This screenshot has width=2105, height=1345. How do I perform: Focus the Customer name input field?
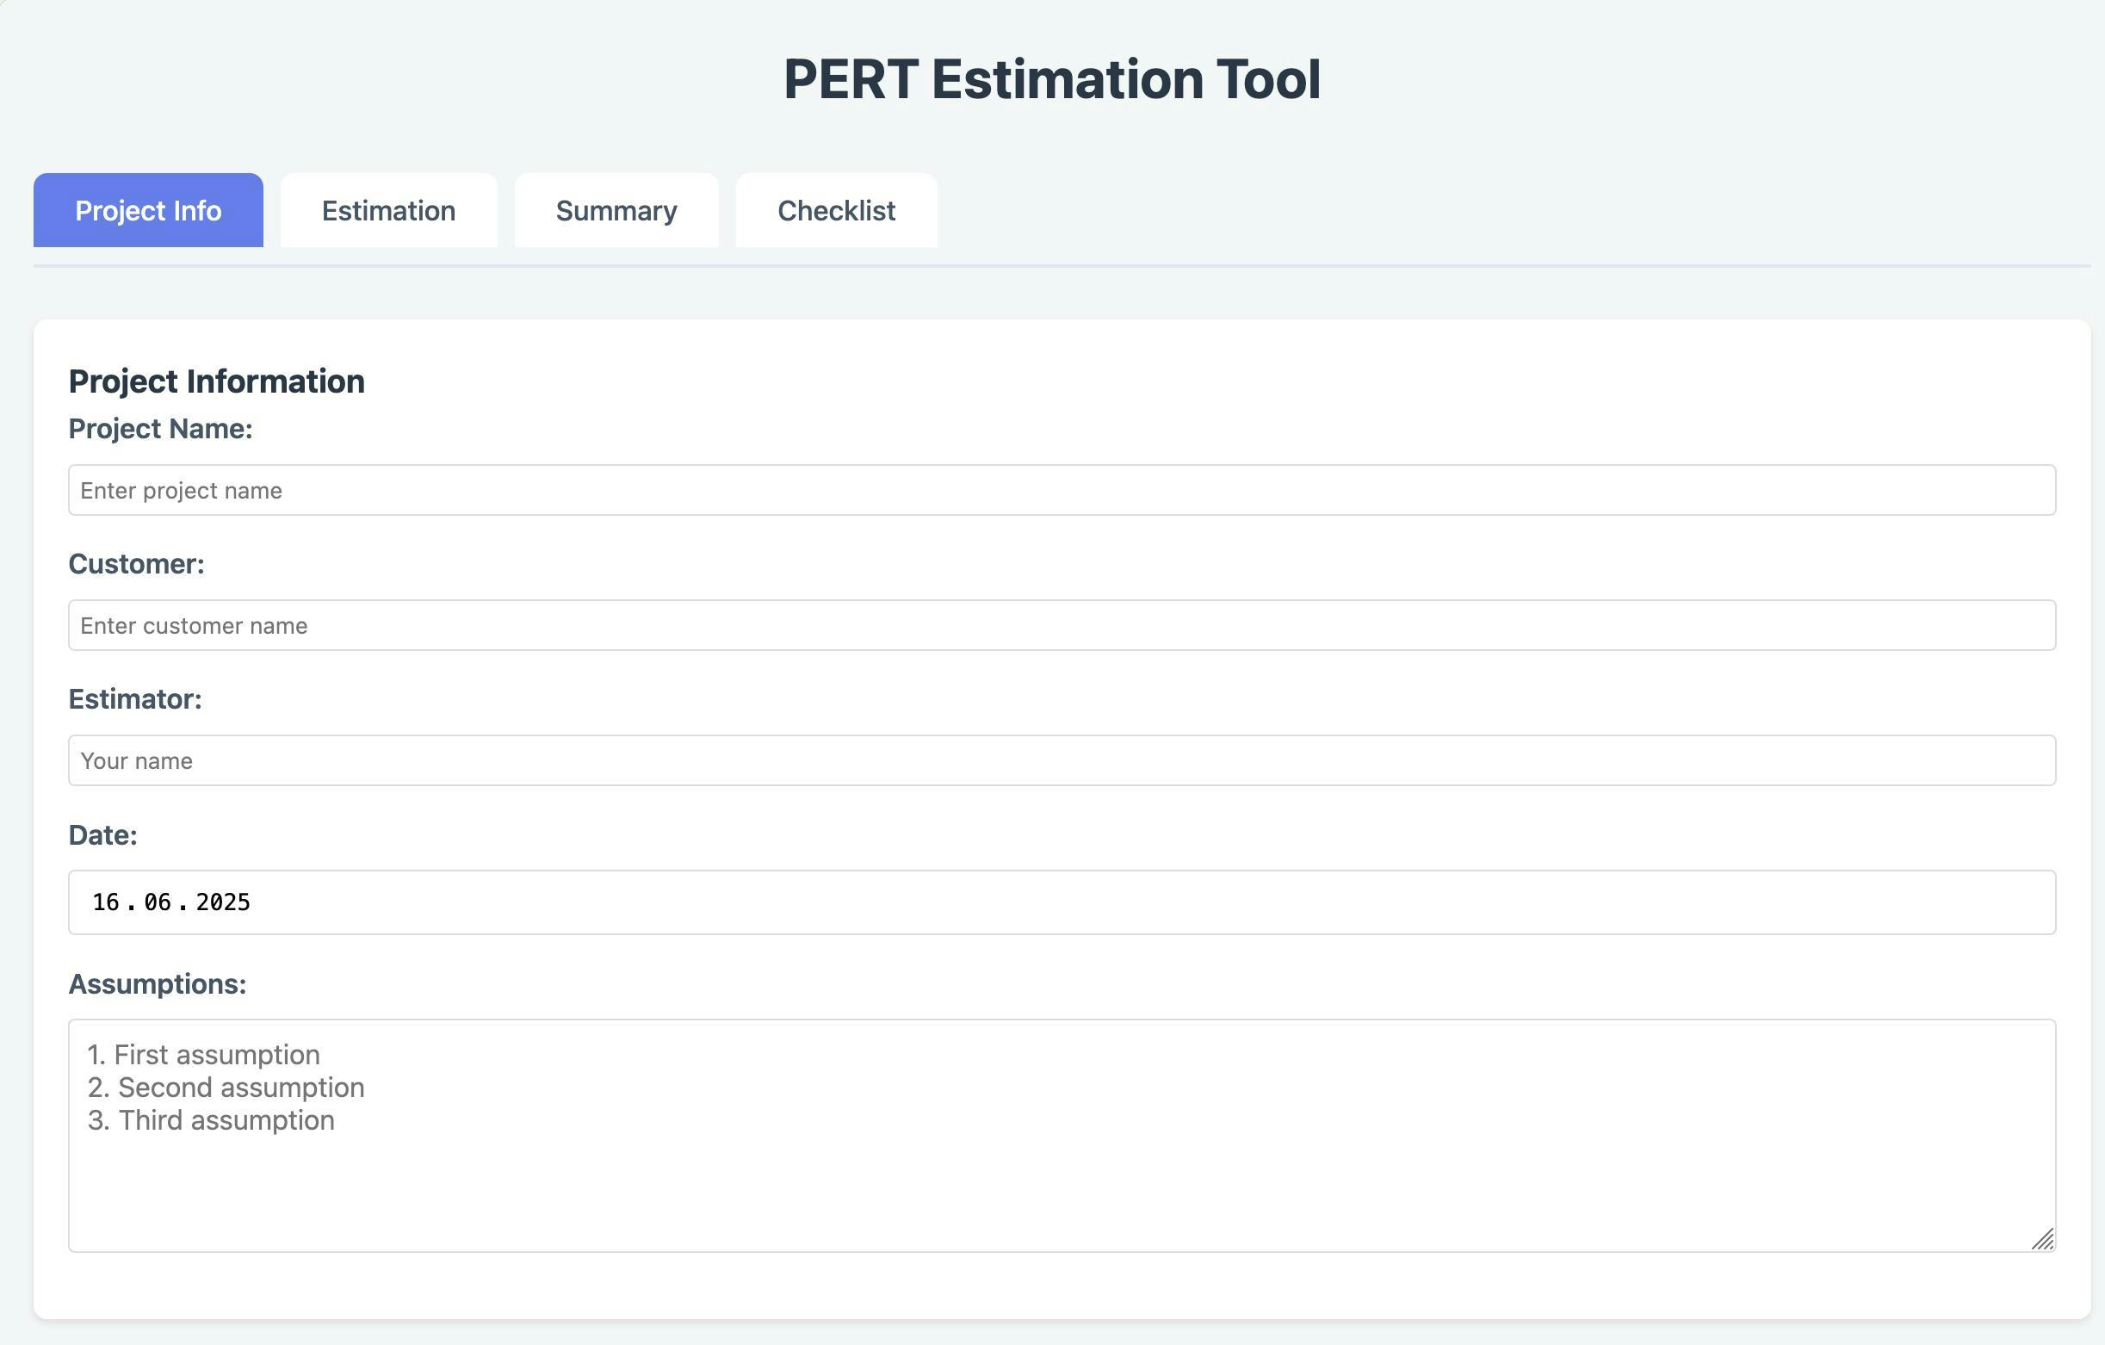[x=1062, y=625]
